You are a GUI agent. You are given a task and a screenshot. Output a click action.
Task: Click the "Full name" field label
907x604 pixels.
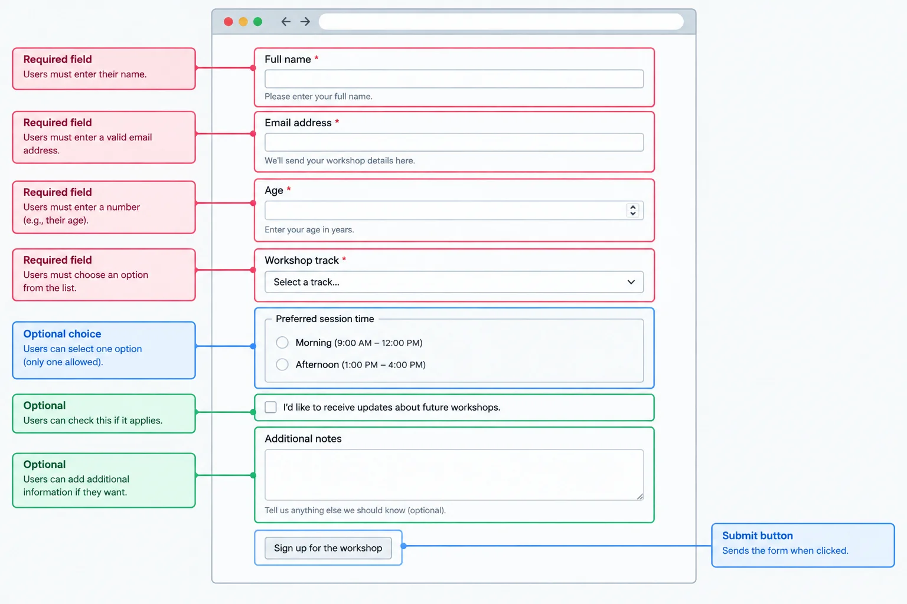(288, 60)
